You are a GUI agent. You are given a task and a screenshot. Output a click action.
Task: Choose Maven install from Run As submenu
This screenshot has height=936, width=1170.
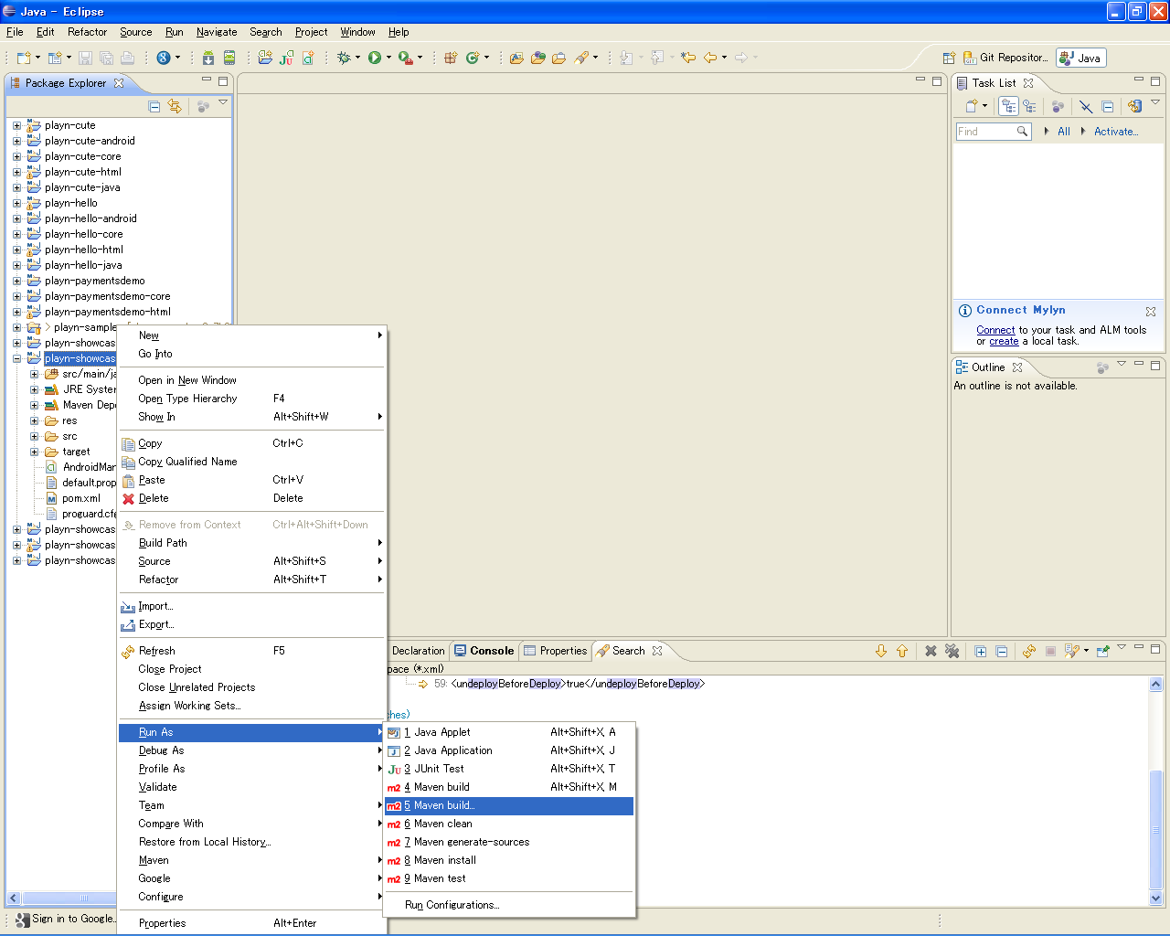[509, 860]
